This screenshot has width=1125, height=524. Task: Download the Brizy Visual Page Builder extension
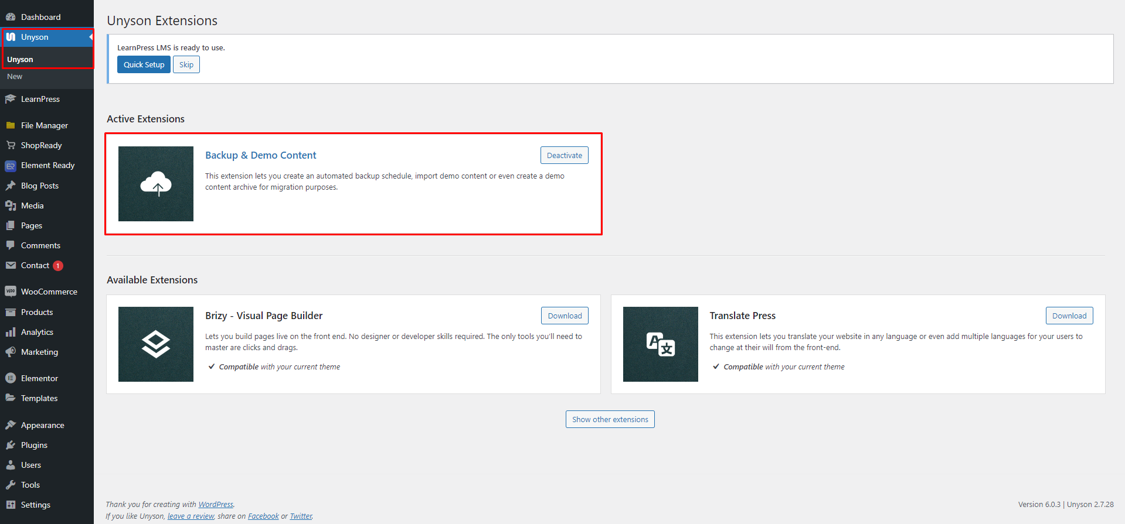pos(565,316)
